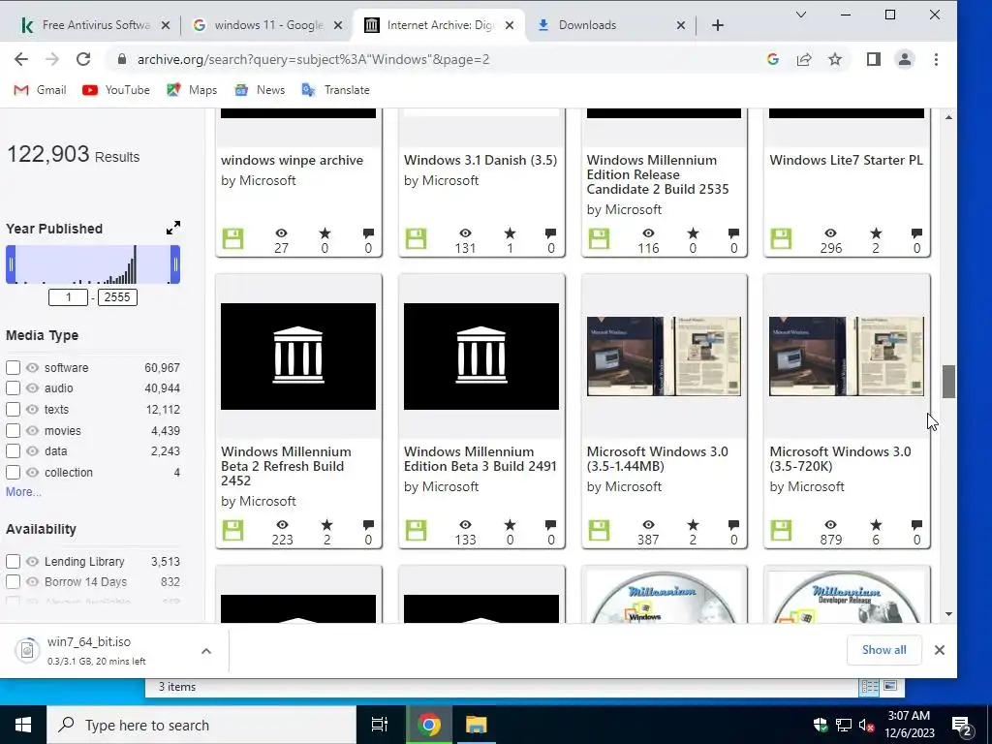Toggle the eye icon next to software
The height and width of the screenshot is (744, 992).
pyautogui.click(x=32, y=367)
